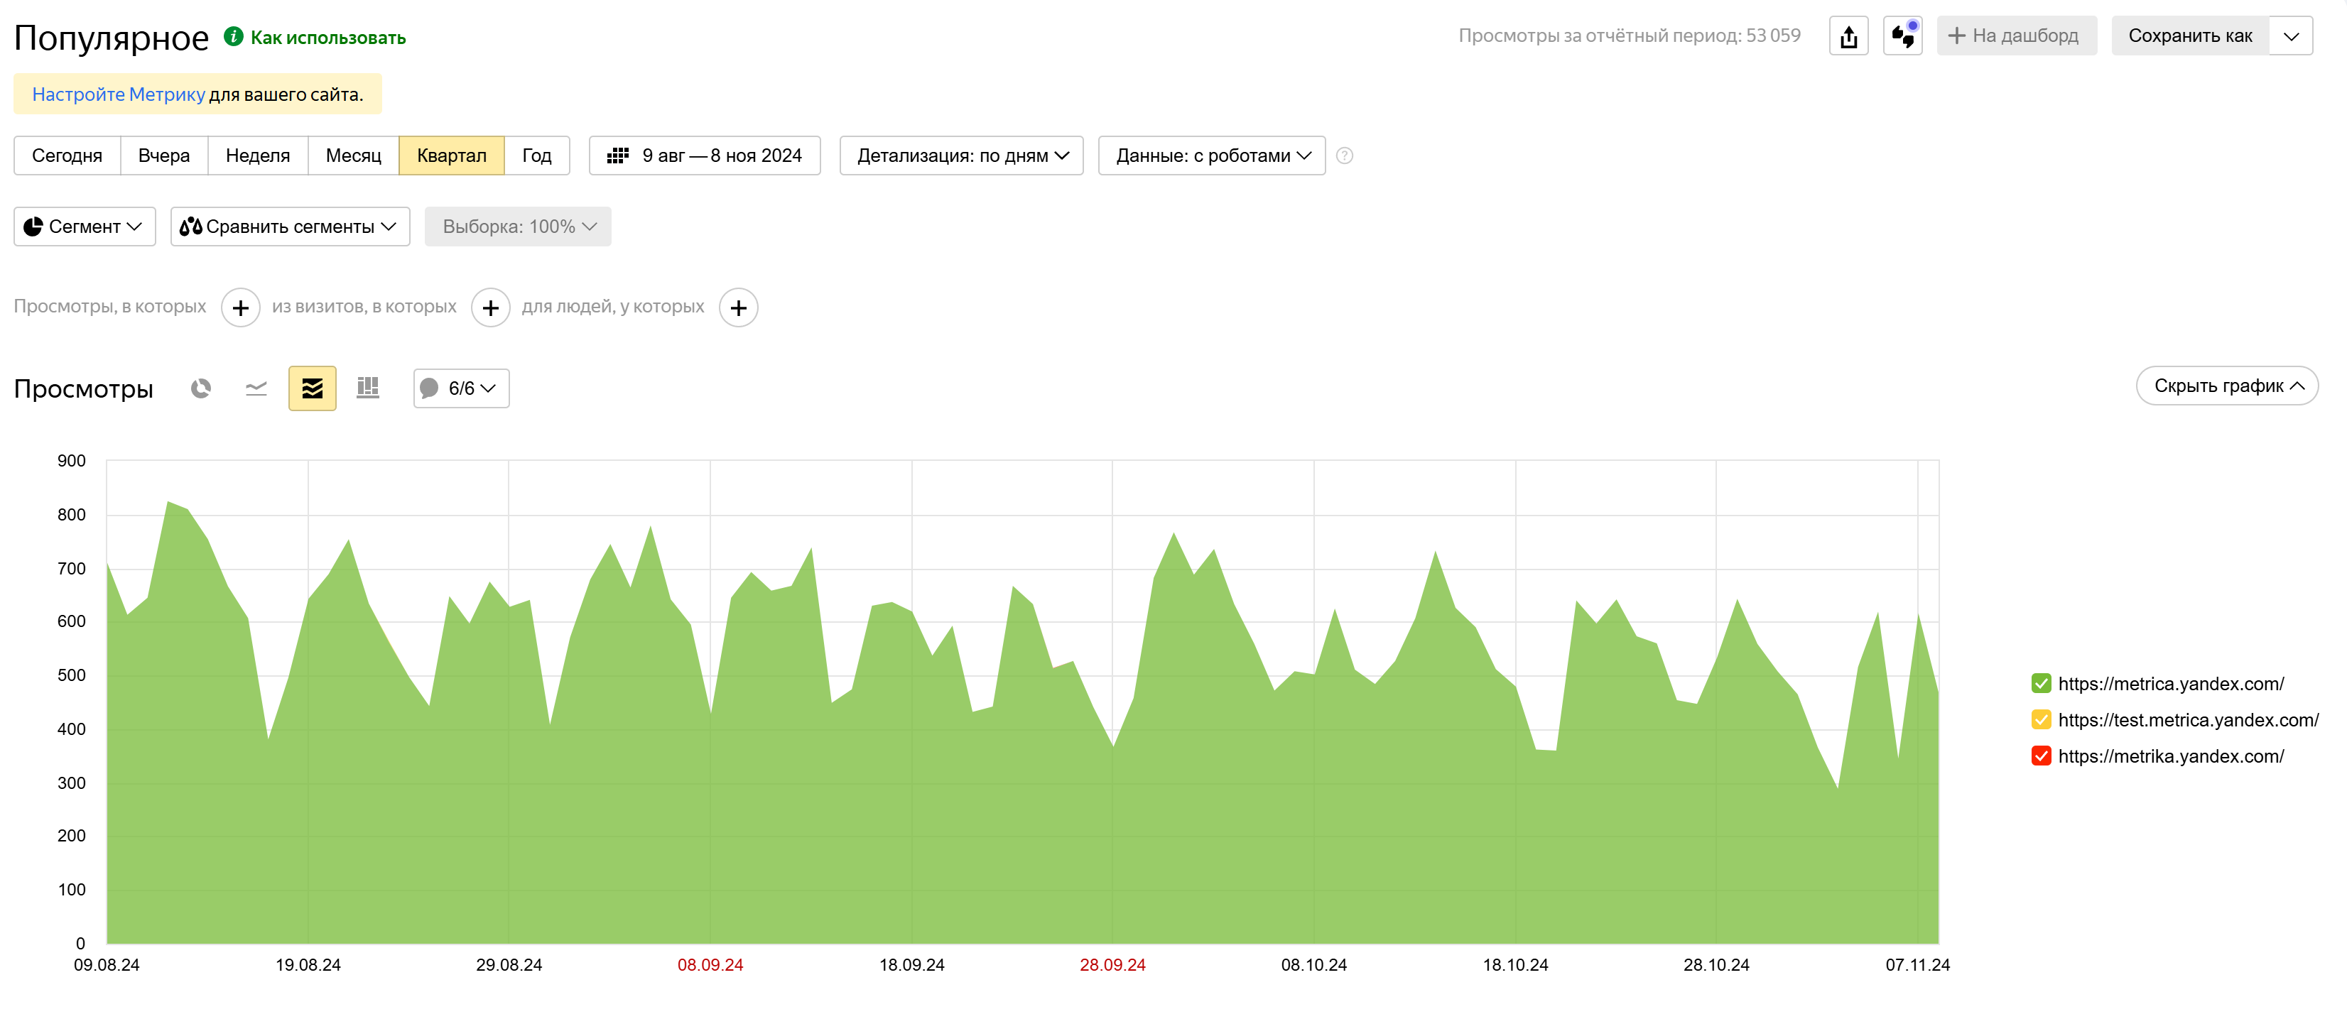This screenshot has width=2347, height=1019.
Task: Expand the Segment dropdown
Action: pyautogui.click(x=84, y=227)
